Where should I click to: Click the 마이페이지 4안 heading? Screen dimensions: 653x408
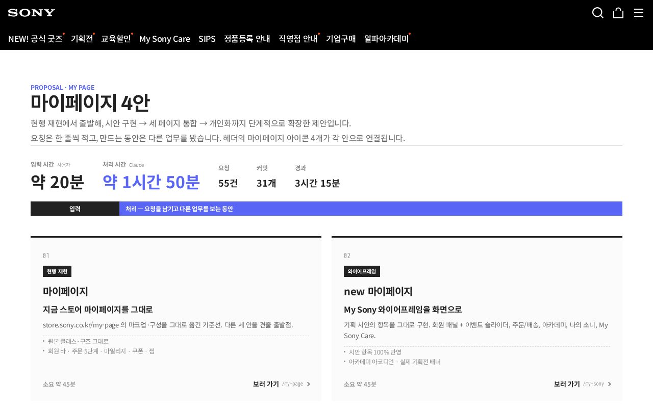click(90, 103)
